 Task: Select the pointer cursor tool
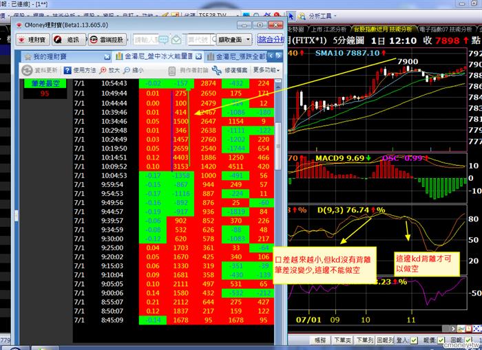[x=291, y=16]
